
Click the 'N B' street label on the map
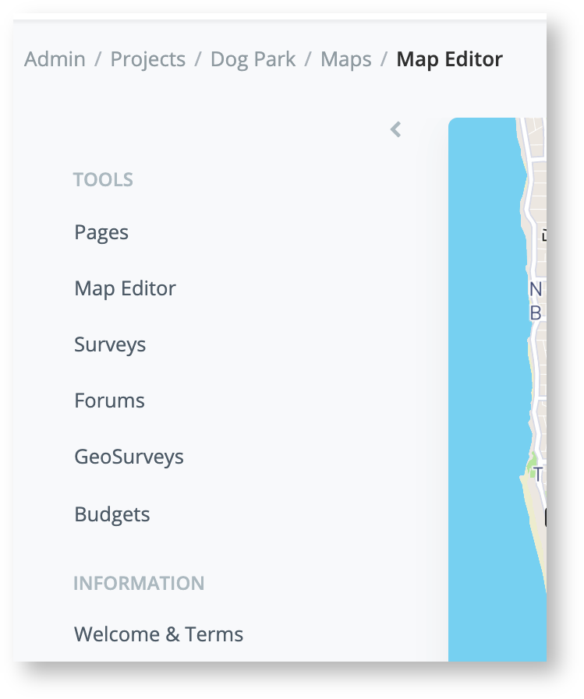pyautogui.click(x=536, y=300)
